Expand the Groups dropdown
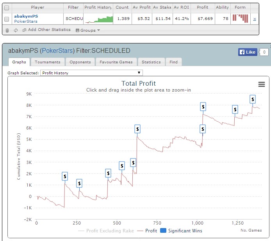Screen dimensions: 271x241 (x=88, y=30)
